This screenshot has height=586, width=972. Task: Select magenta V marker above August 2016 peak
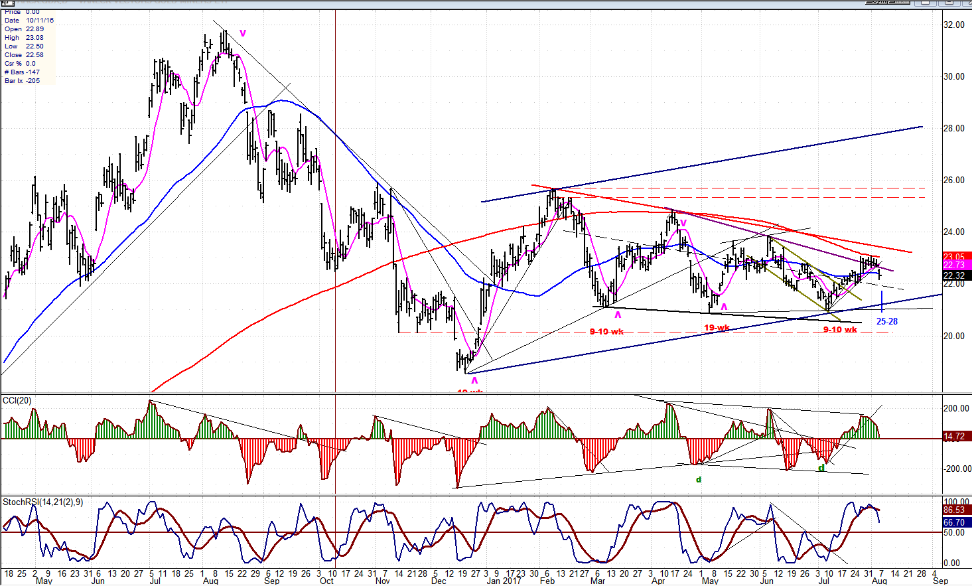point(242,33)
